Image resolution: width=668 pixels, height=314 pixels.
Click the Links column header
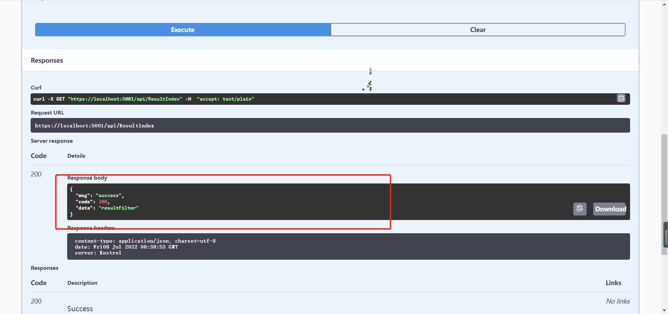(x=613, y=283)
